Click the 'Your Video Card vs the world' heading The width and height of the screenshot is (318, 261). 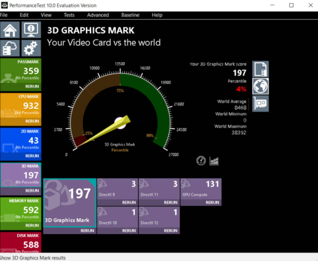tap(104, 43)
